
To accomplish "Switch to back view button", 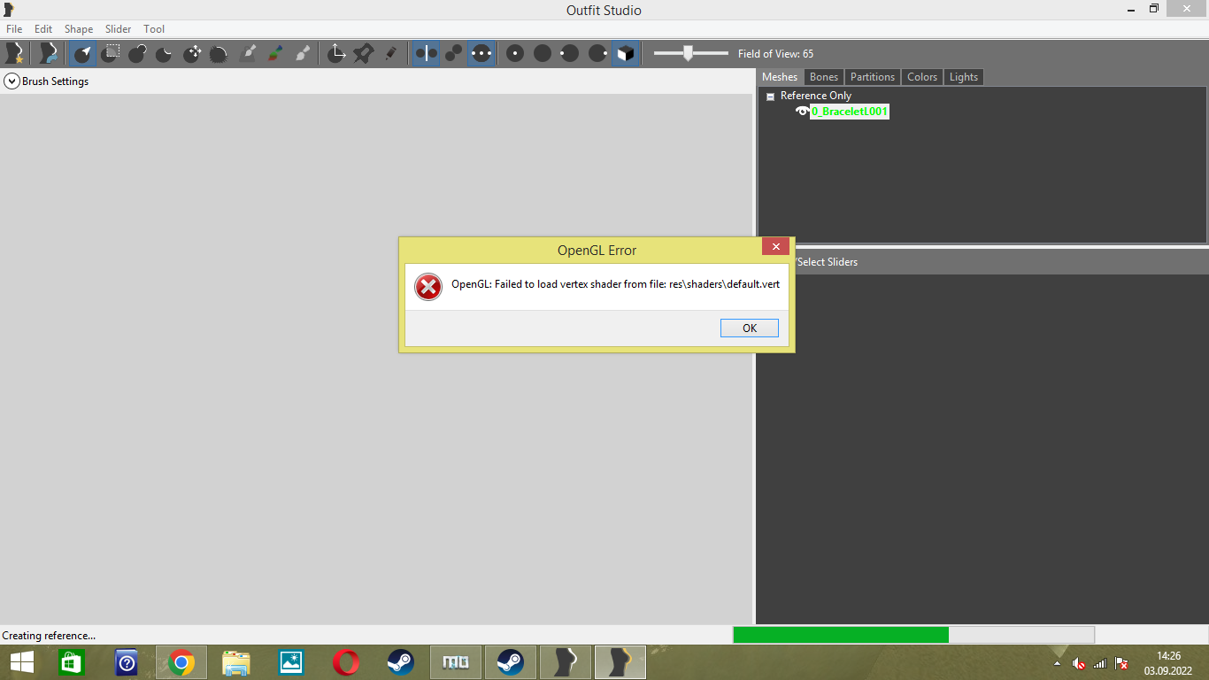I will pos(543,53).
